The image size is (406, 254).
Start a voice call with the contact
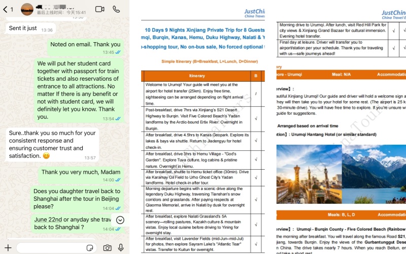tap(116, 9)
